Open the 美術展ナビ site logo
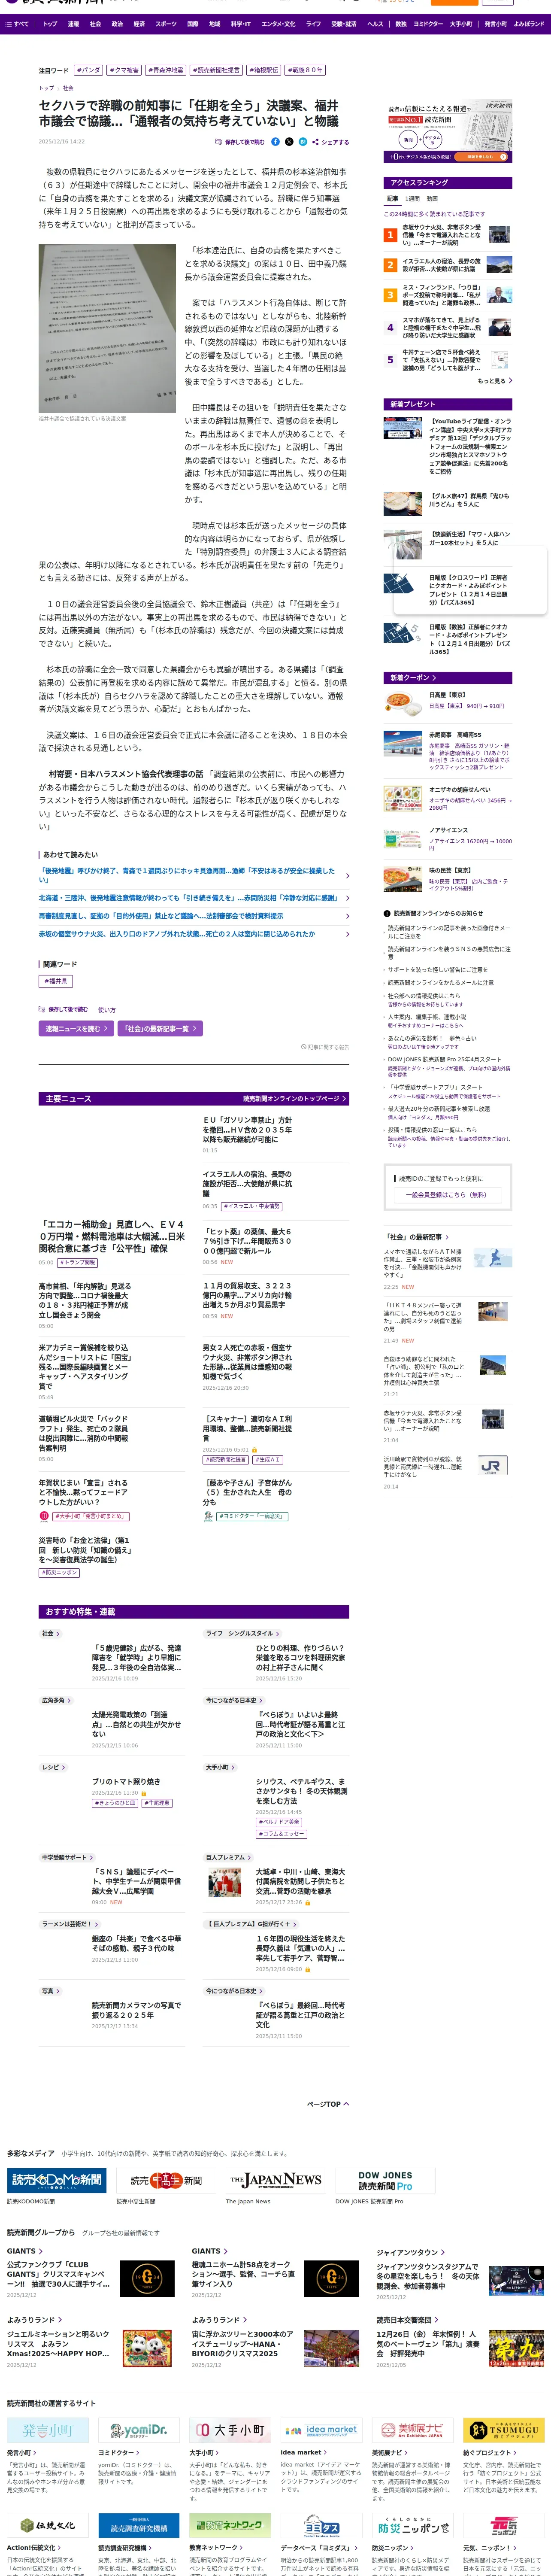Screen dimensions: 551x2576 [412, 2430]
